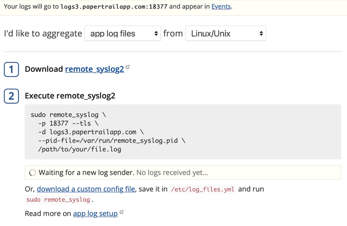This screenshot has width=347, height=226.
Task: Open the 'app log setup' link
Action: [x=95, y=214]
